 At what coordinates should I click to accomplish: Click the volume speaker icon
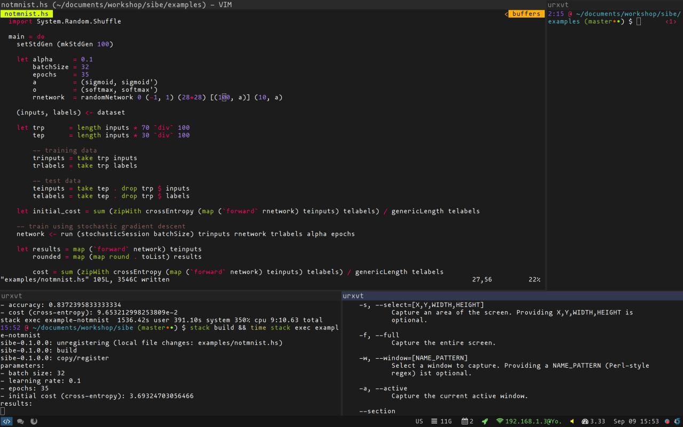572,421
